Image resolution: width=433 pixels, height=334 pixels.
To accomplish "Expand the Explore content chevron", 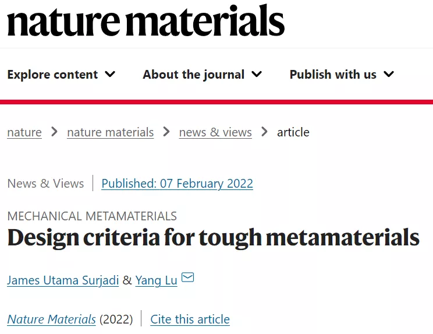I will [110, 74].
